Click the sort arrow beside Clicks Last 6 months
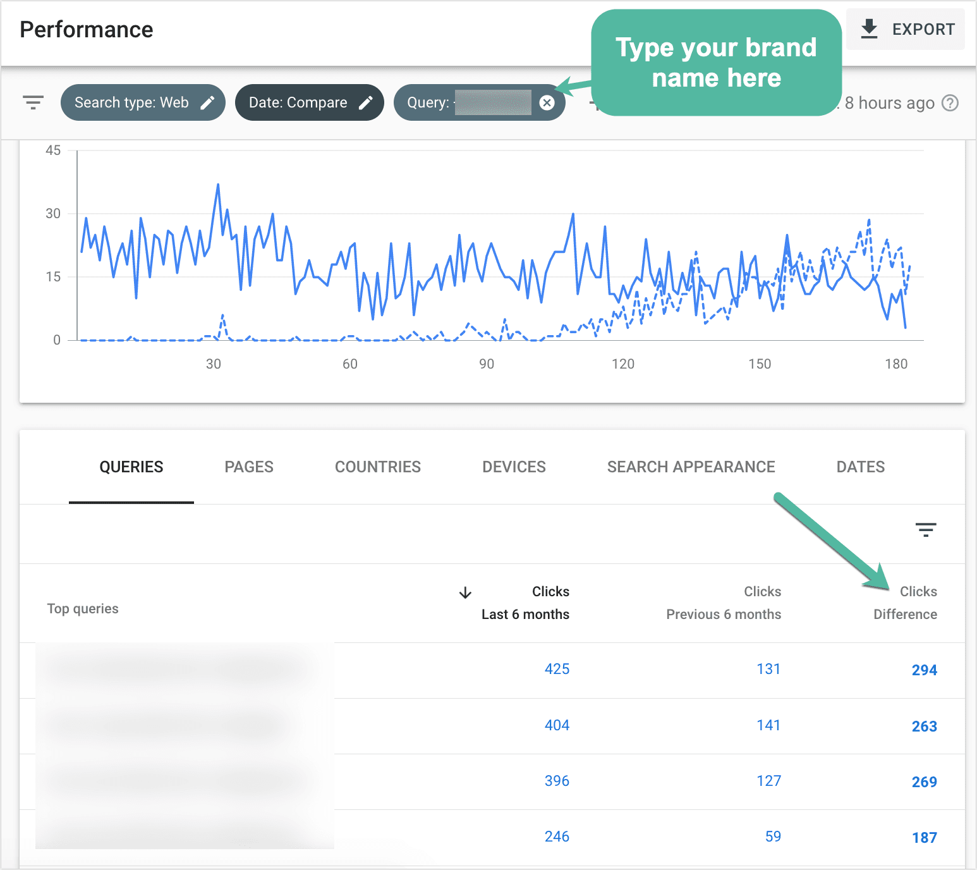This screenshot has height=870, width=977. point(464,593)
